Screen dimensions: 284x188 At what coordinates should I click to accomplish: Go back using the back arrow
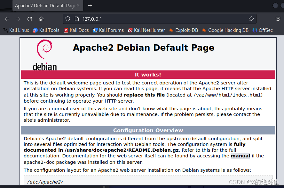(7, 19)
